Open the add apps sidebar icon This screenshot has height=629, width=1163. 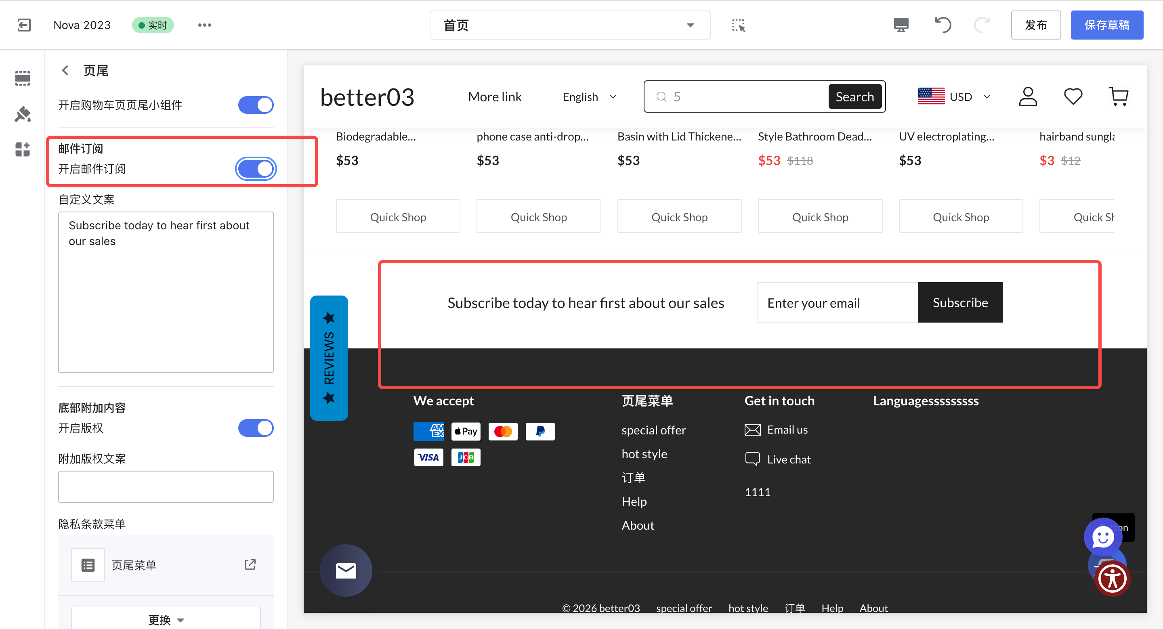[22, 149]
